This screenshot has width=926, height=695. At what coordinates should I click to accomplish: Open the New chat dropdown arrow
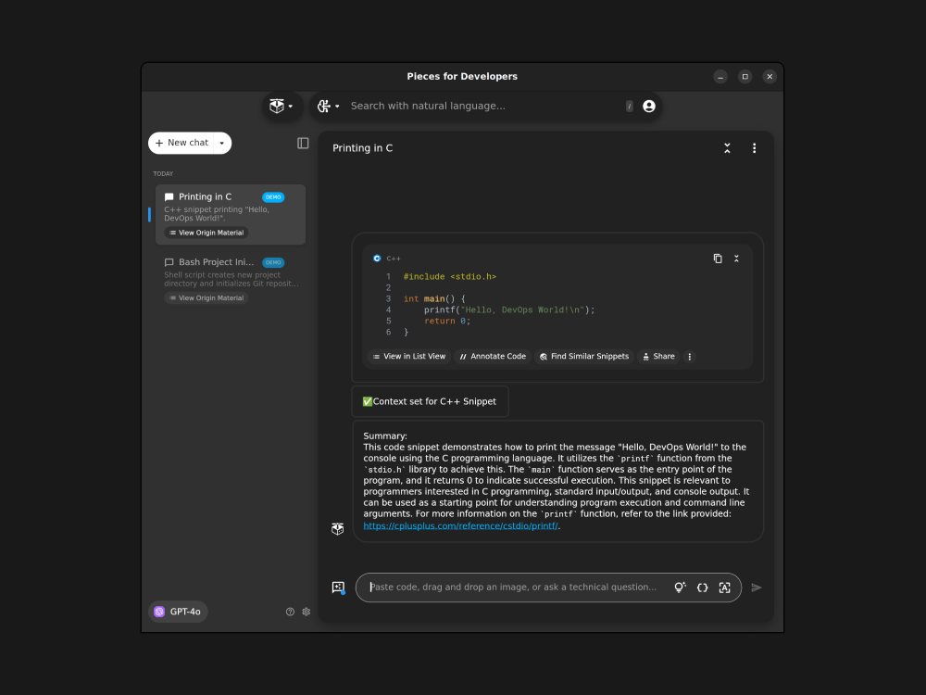[220, 142]
